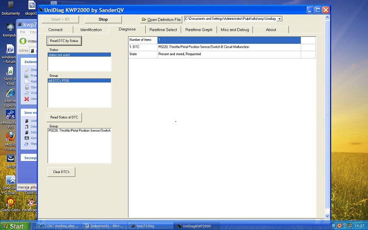Click Read Status of DTC button
The image size is (368, 230).
[x=64, y=117]
